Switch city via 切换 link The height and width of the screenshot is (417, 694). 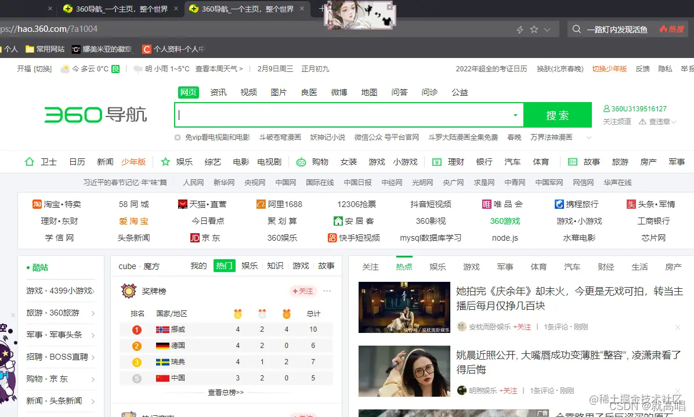[43, 69]
